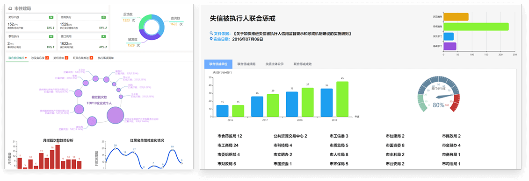The height and width of the screenshot is (181, 529).
Task: Click the up arrow beside 85%
Action: [x=54, y=47]
